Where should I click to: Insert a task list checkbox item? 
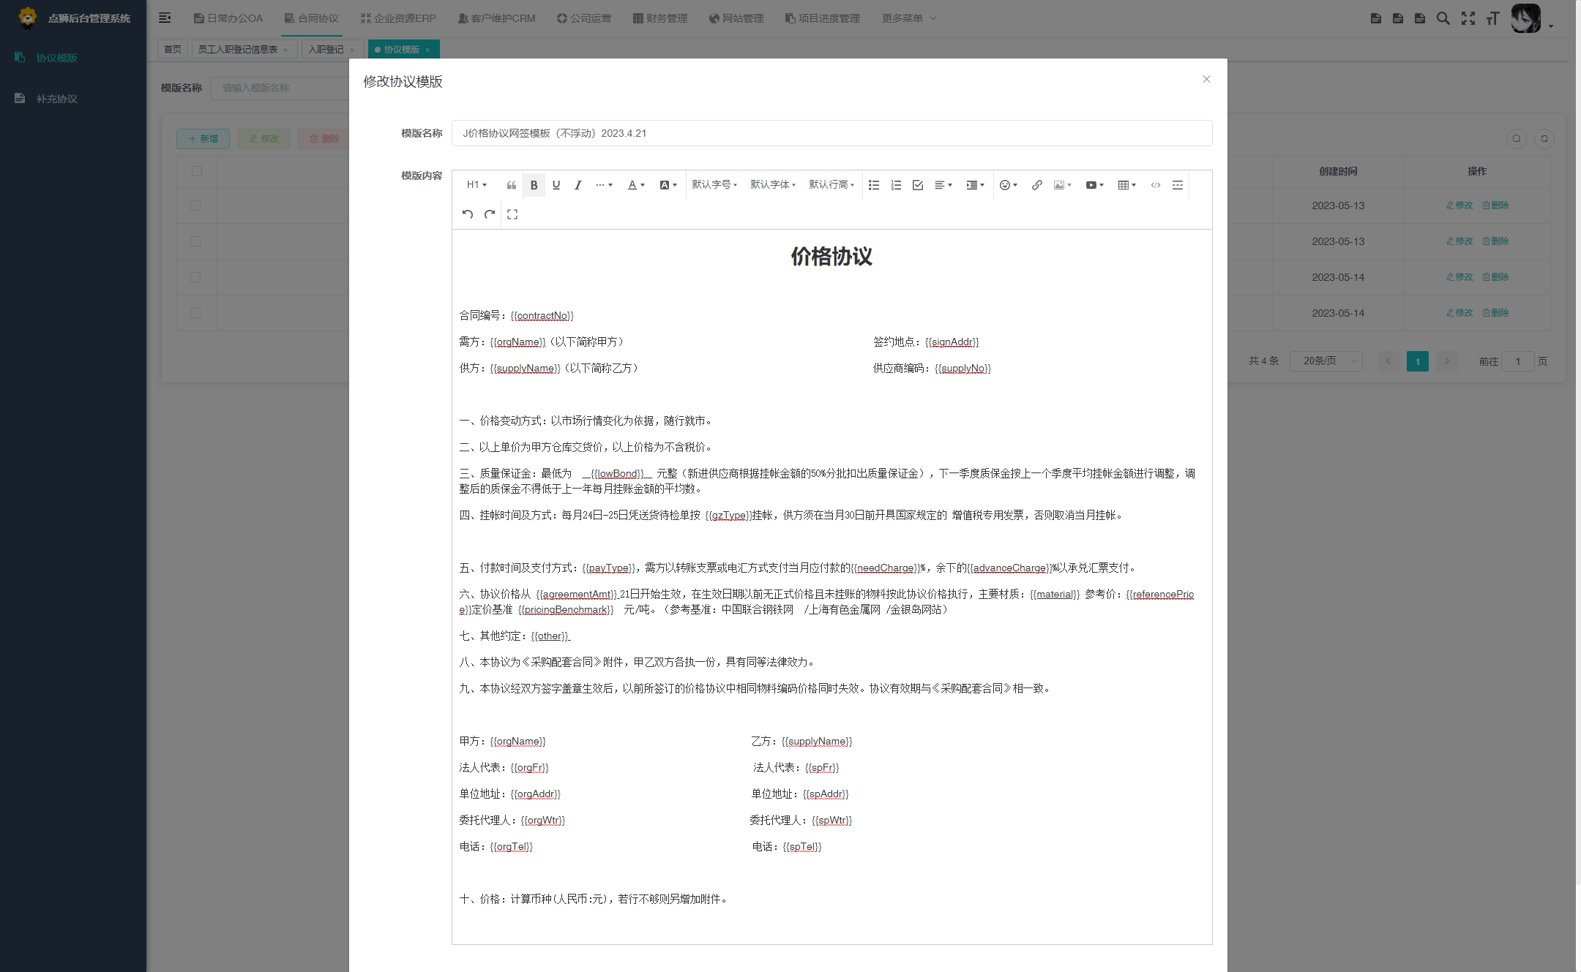click(917, 184)
